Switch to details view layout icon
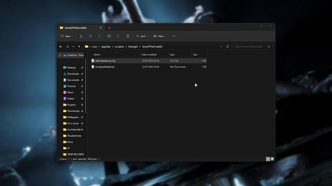 coord(268,159)
